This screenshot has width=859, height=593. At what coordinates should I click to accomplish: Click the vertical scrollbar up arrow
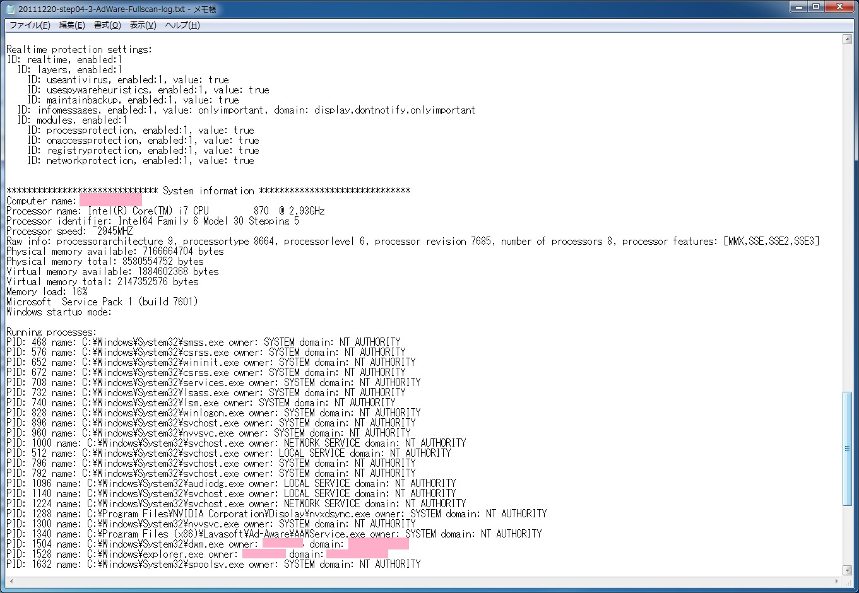[x=847, y=39]
